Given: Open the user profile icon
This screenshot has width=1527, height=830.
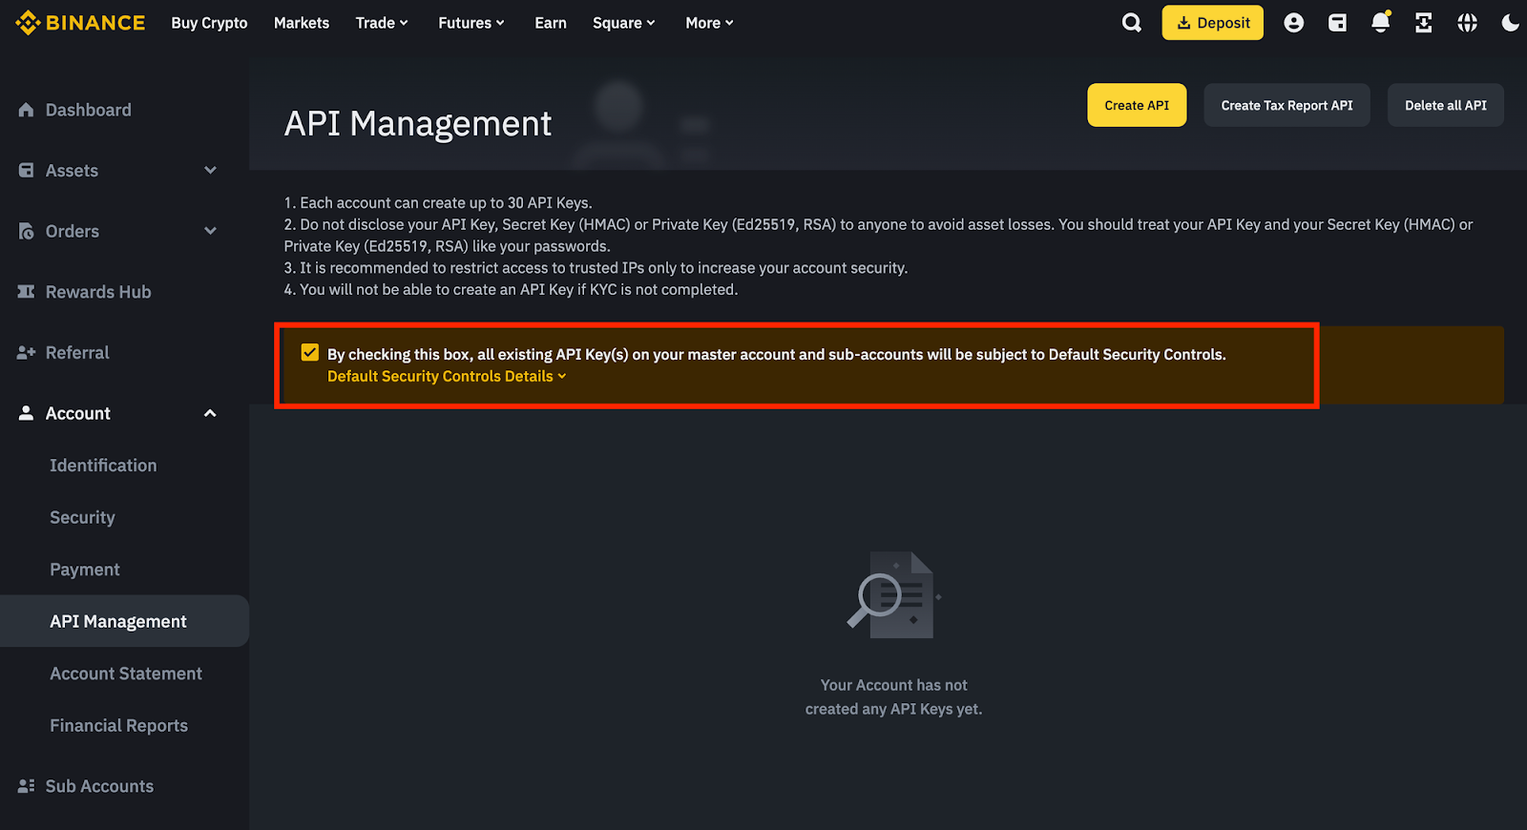Looking at the screenshot, I should [x=1293, y=23].
